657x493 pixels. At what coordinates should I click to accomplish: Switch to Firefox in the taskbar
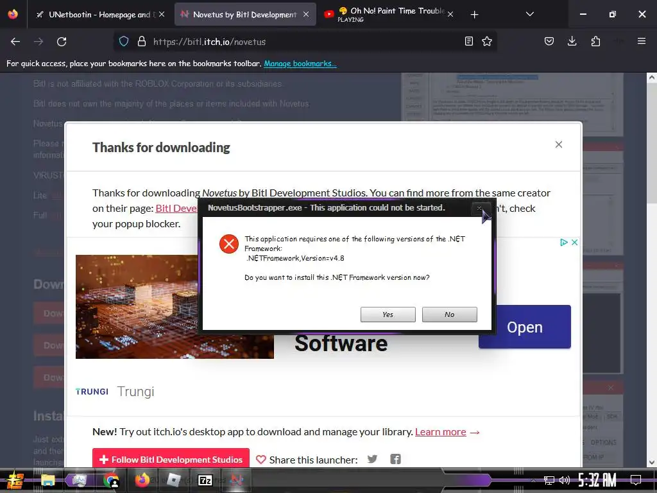pyautogui.click(x=142, y=480)
